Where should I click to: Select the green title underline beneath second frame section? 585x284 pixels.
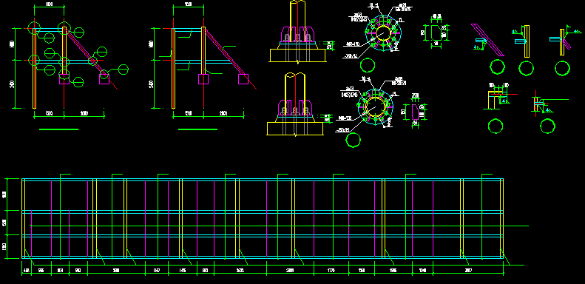(197, 129)
